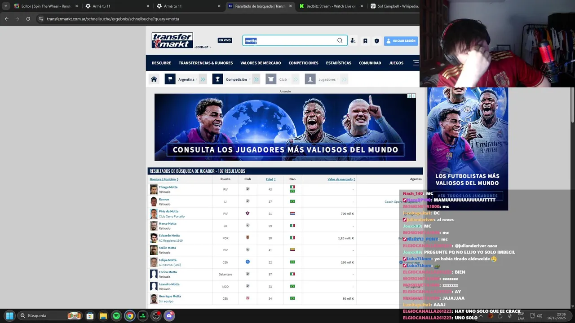Expand the Competición dropdown
Screen dimensions: 575x323
point(237,79)
